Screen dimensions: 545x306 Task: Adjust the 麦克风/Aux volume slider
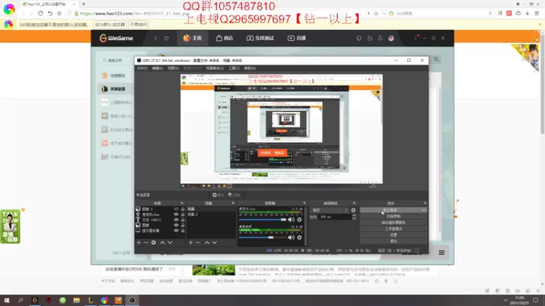pyautogui.click(x=263, y=220)
